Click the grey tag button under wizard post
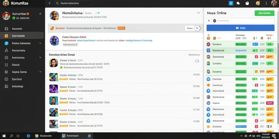This screenshot has width=279, height=139. 70,45
